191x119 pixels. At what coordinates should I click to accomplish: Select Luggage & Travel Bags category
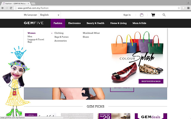[x=36, y=40]
